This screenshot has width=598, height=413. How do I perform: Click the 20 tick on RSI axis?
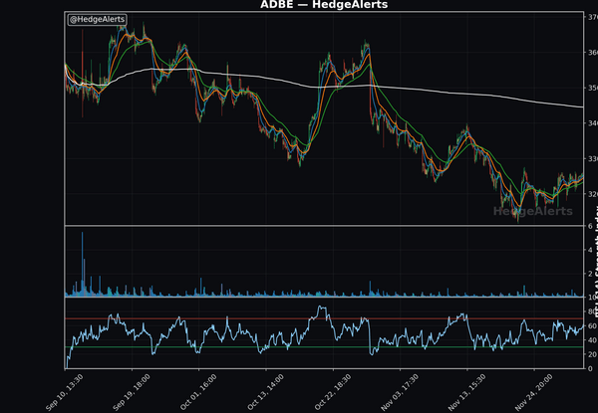point(592,354)
